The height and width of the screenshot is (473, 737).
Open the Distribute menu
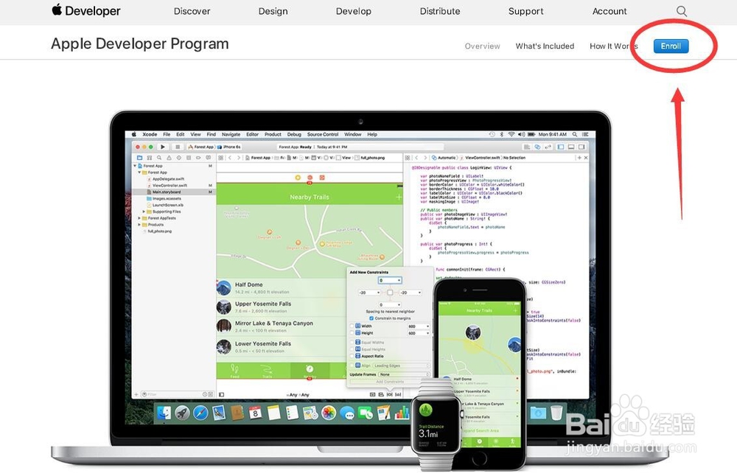[440, 11]
